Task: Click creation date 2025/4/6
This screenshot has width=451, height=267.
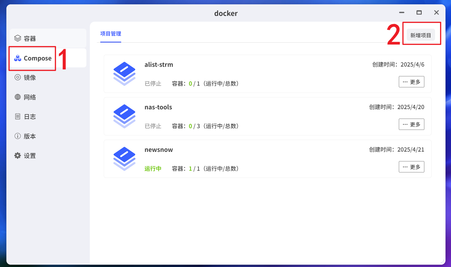Action: click(x=412, y=65)
